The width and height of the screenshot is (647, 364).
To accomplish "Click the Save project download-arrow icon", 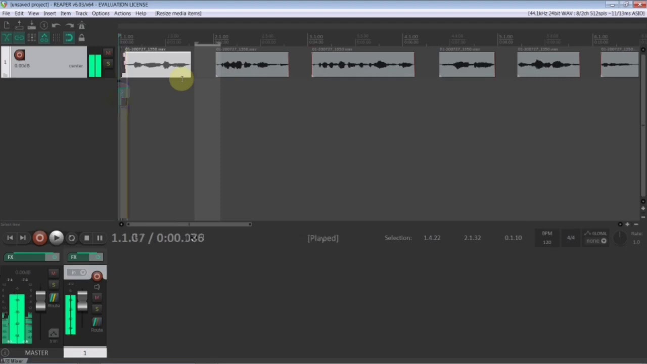I will pos(31,25).
